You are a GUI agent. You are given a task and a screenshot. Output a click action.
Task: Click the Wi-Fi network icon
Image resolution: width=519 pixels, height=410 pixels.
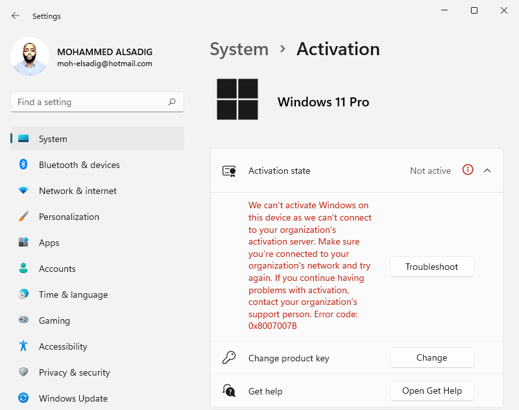23,190
